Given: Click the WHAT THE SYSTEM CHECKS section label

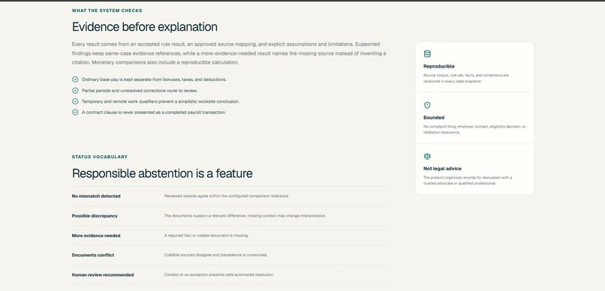Looking at the screenshot, I should point(107,10).
